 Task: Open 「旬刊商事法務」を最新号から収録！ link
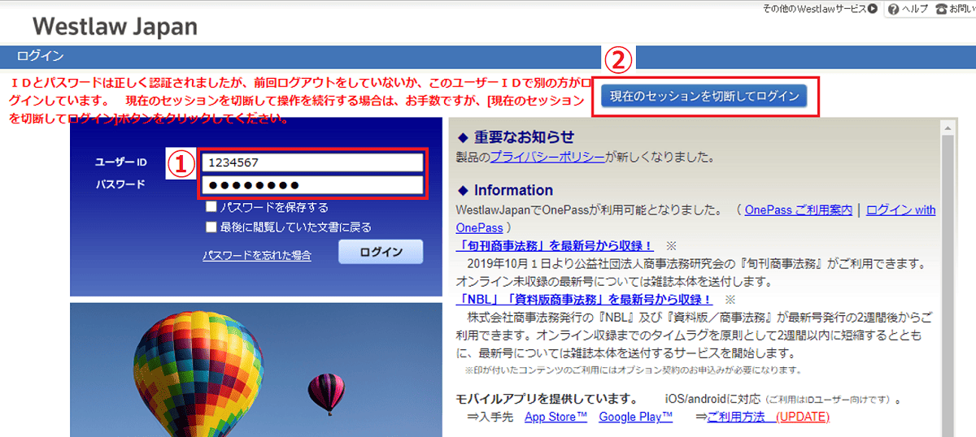[x=556, y=245]
